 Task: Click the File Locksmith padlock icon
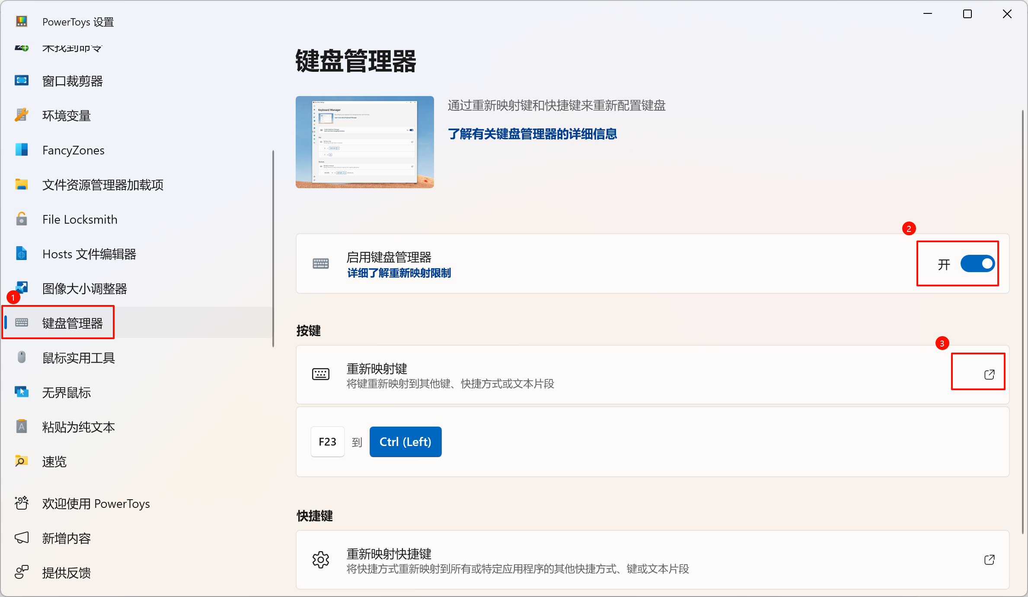(x=22, y=219)
